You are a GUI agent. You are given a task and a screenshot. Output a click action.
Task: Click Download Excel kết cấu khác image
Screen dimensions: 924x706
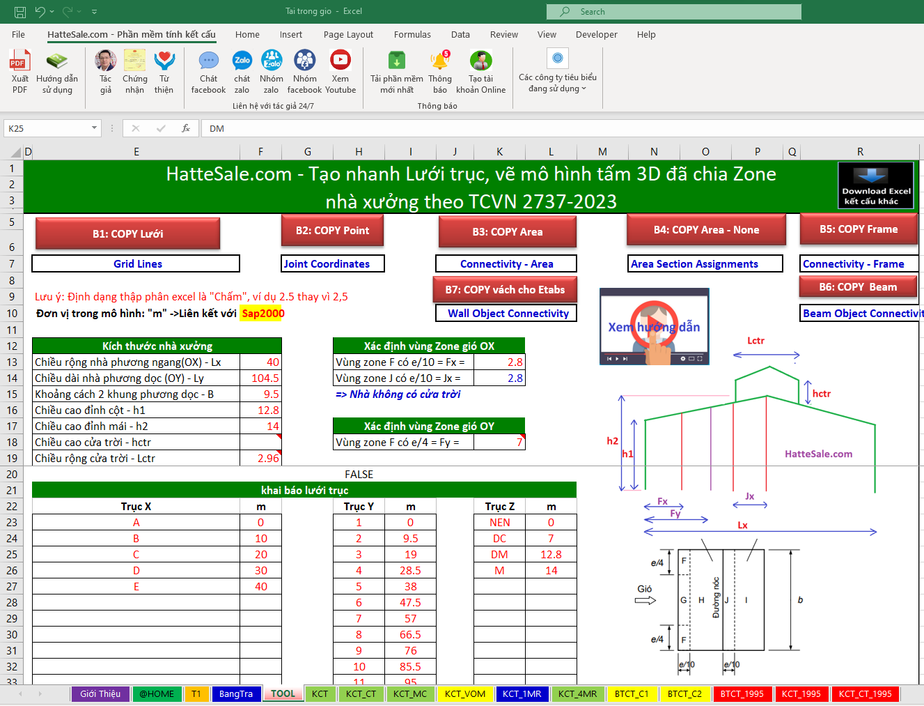point(876,185)
